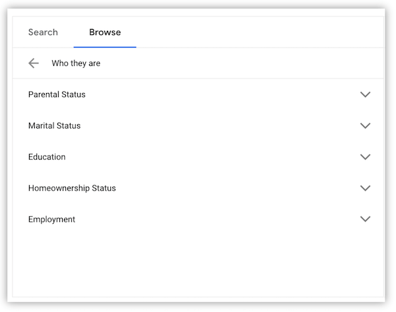Expand Employment using its chevron

365,219
